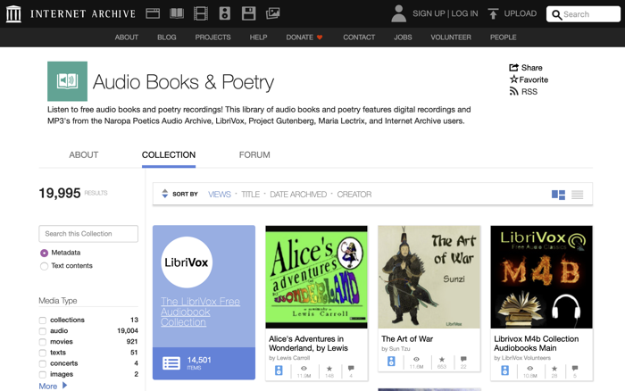Click the Donate menu item
This screenshot has width=625, height=391.
click(299, 37)
